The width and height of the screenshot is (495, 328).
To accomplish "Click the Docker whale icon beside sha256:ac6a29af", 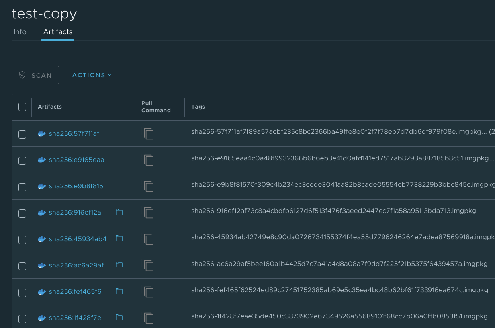I will 42,265.
